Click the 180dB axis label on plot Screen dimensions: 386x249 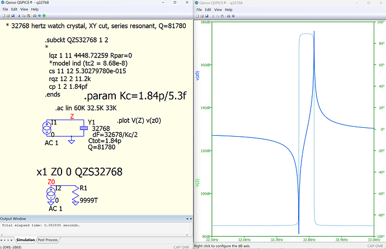[x=206, y=22]
